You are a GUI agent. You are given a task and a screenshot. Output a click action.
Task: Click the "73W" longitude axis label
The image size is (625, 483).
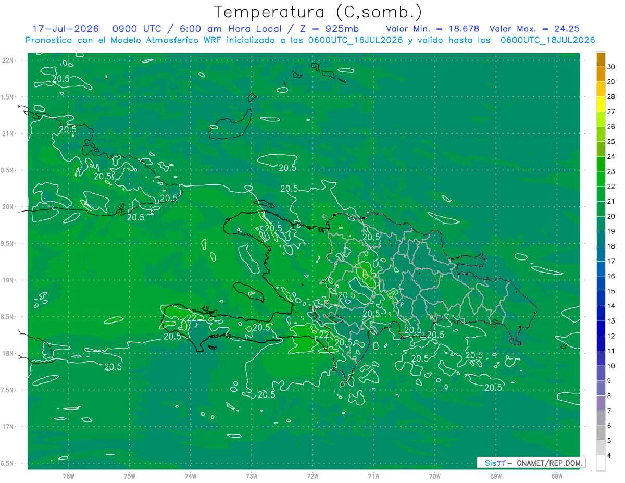252,476
